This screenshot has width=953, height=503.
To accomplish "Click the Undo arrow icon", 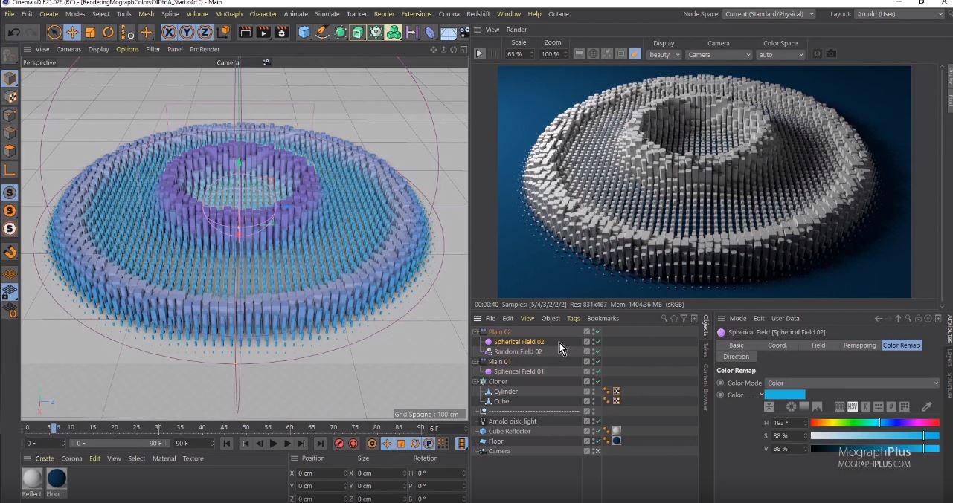I will [13, 32].
